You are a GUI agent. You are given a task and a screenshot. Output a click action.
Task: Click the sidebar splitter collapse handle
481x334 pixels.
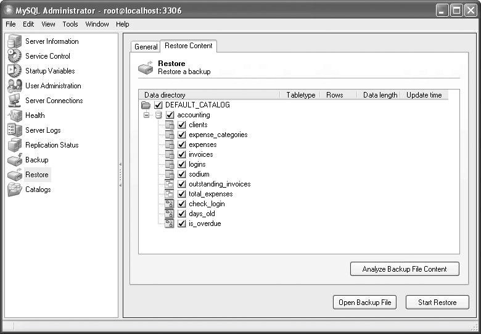[x=120, y=175]
